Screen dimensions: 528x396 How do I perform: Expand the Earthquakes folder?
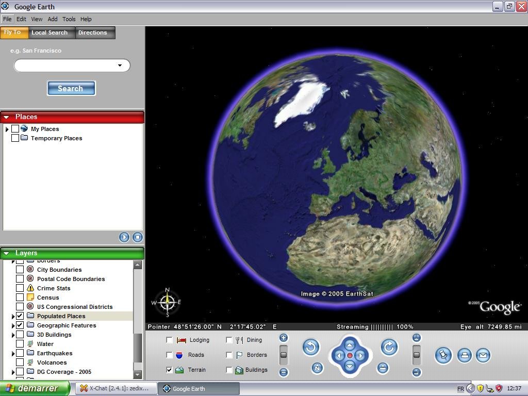click(x=13, y=354)
